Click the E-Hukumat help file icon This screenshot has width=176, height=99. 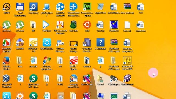point(100,43)
